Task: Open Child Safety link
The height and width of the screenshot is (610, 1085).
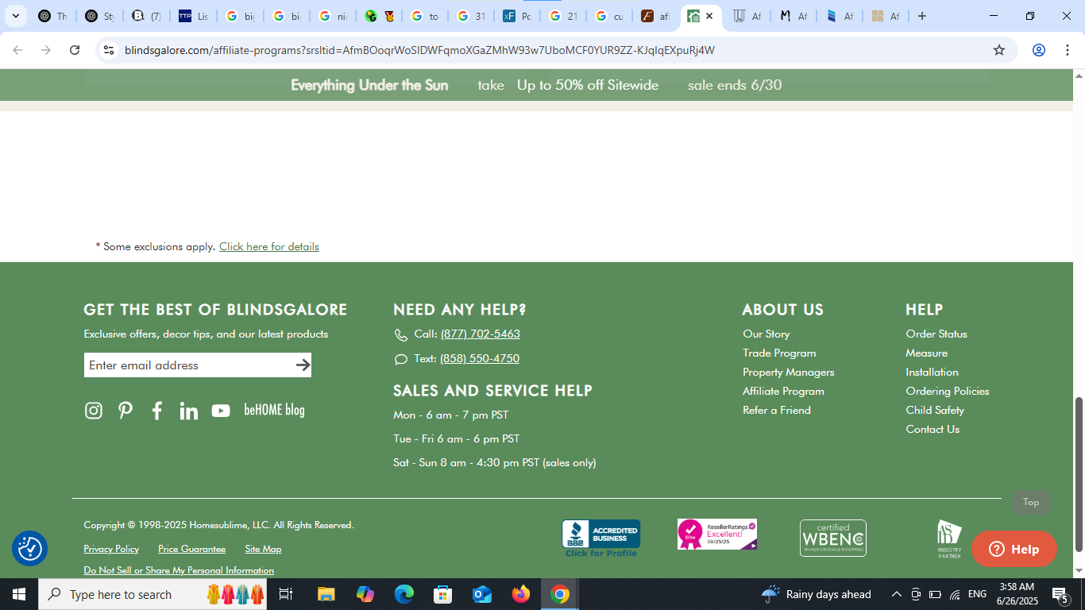Action: coord(935,411)
